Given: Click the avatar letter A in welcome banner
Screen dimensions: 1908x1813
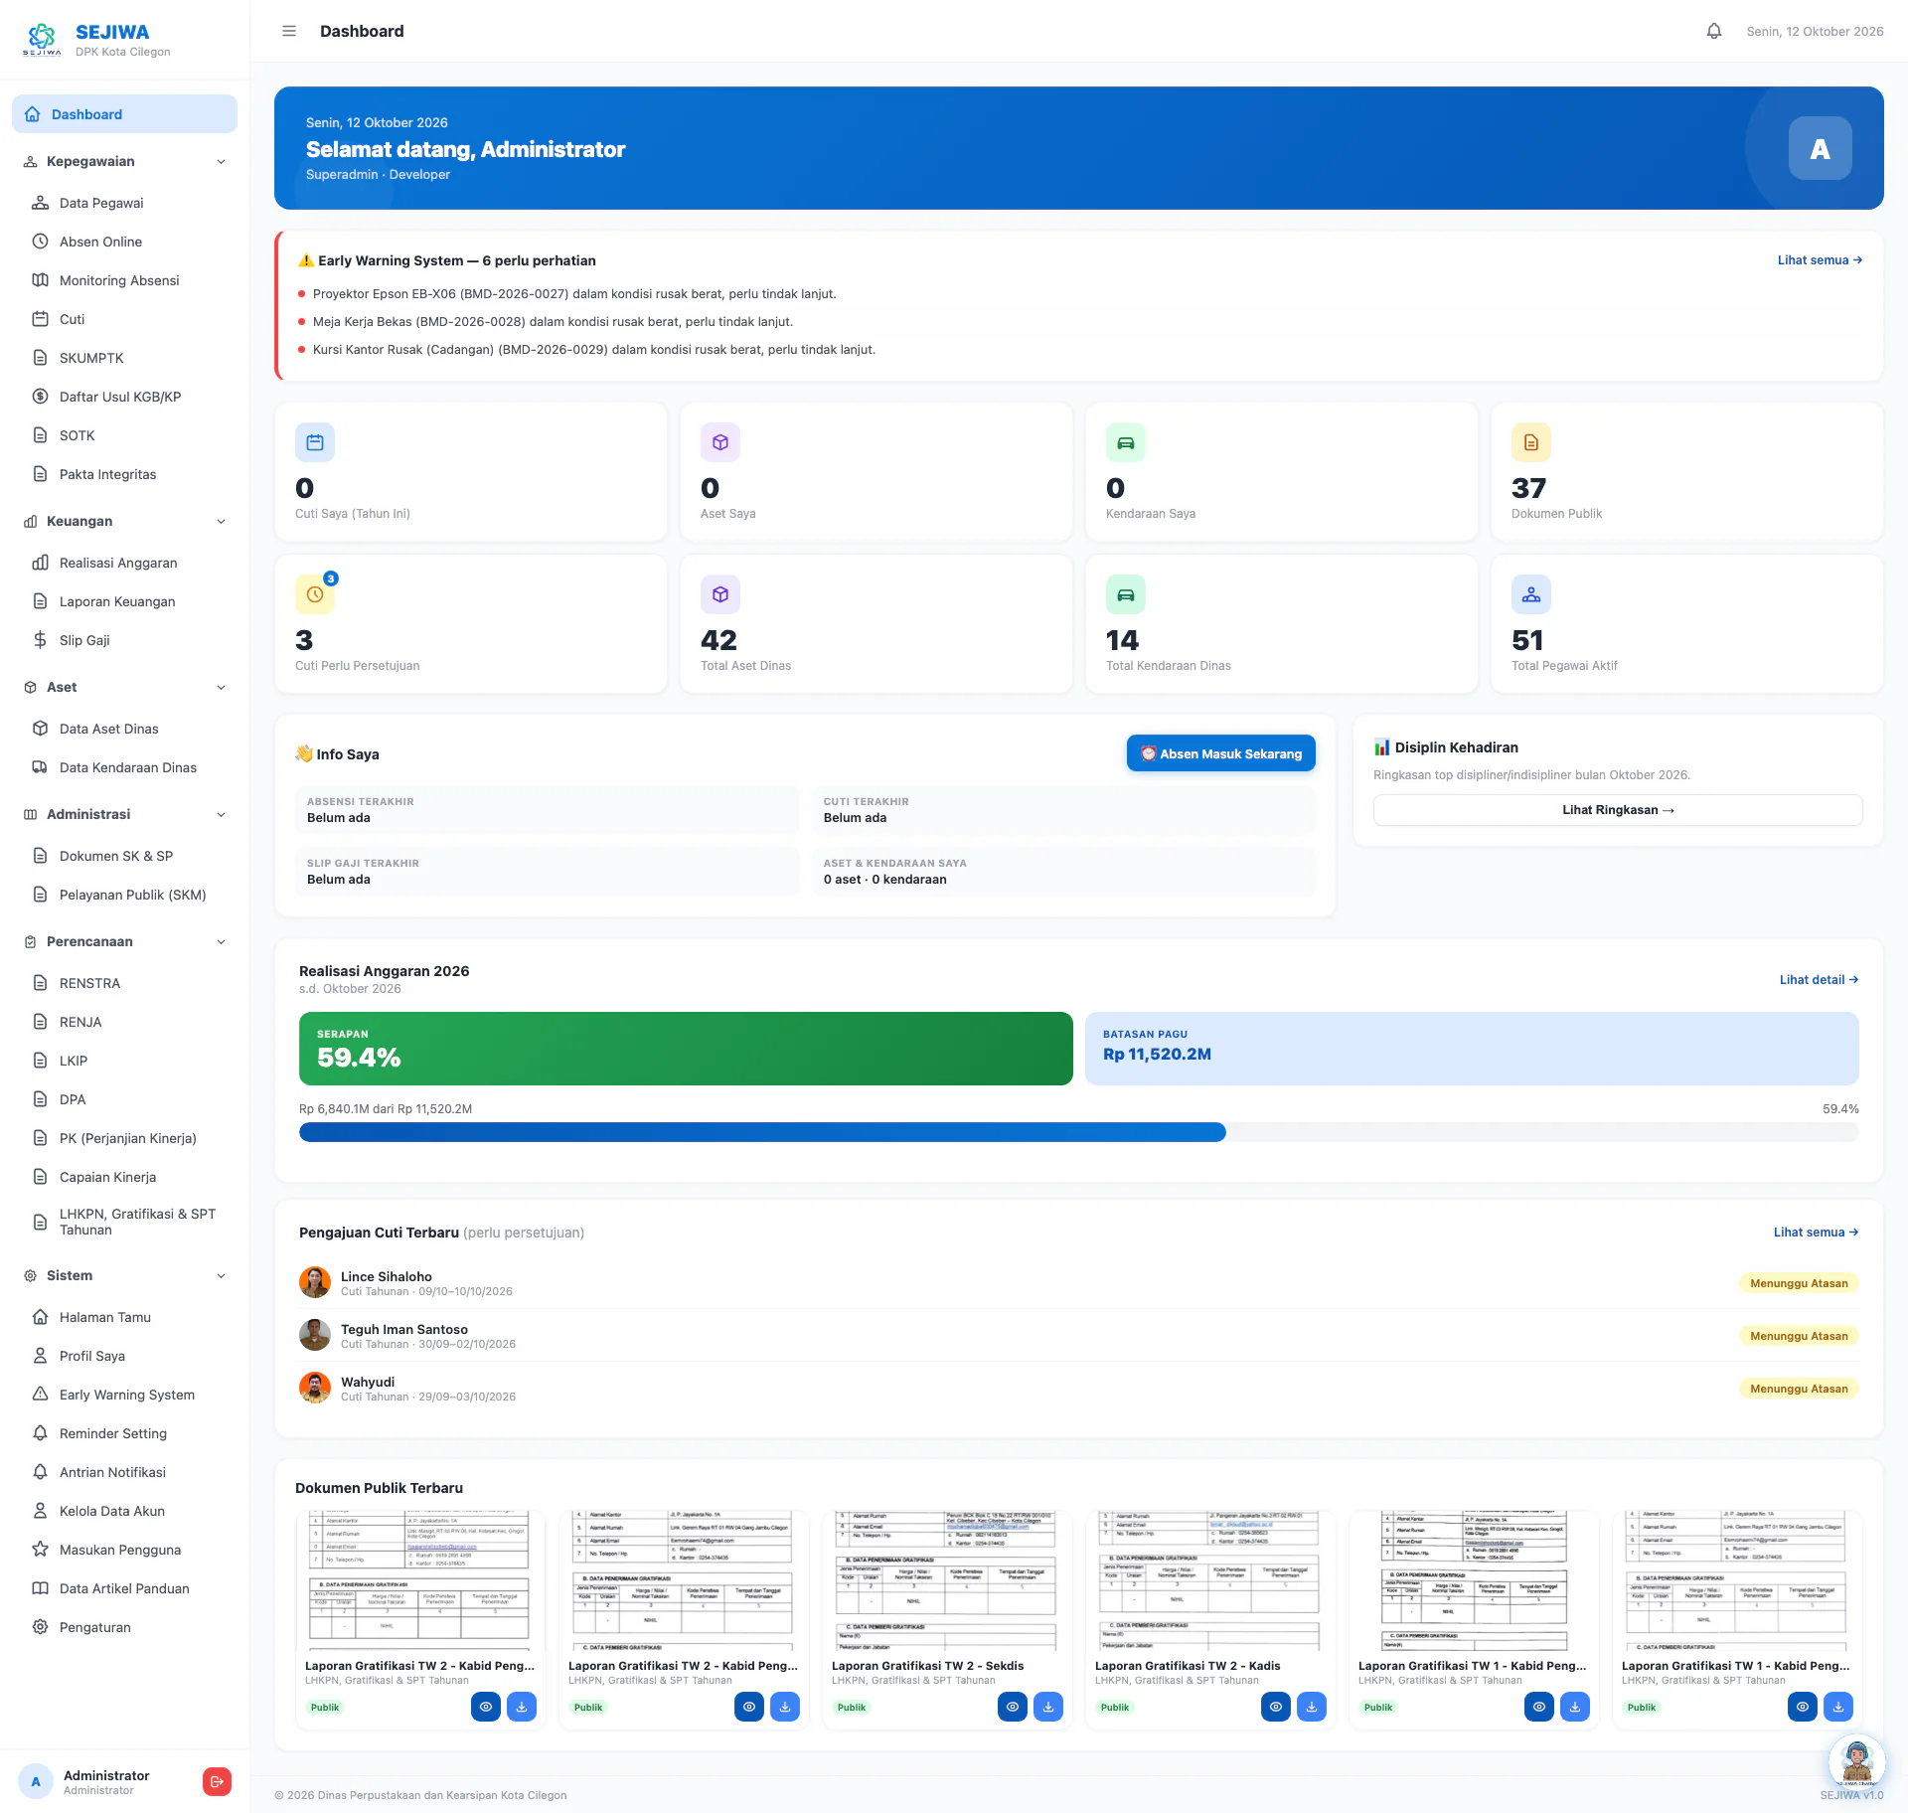Looking at the screenshot, I should coord(1820,148).
